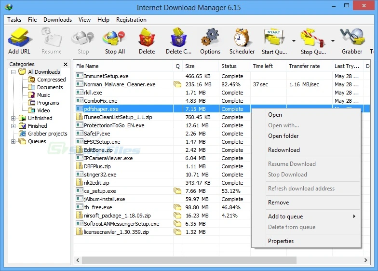Open the Registration menu
Image resolution: width=378 pixels, height=271 pixels.
tap(131, 19)
